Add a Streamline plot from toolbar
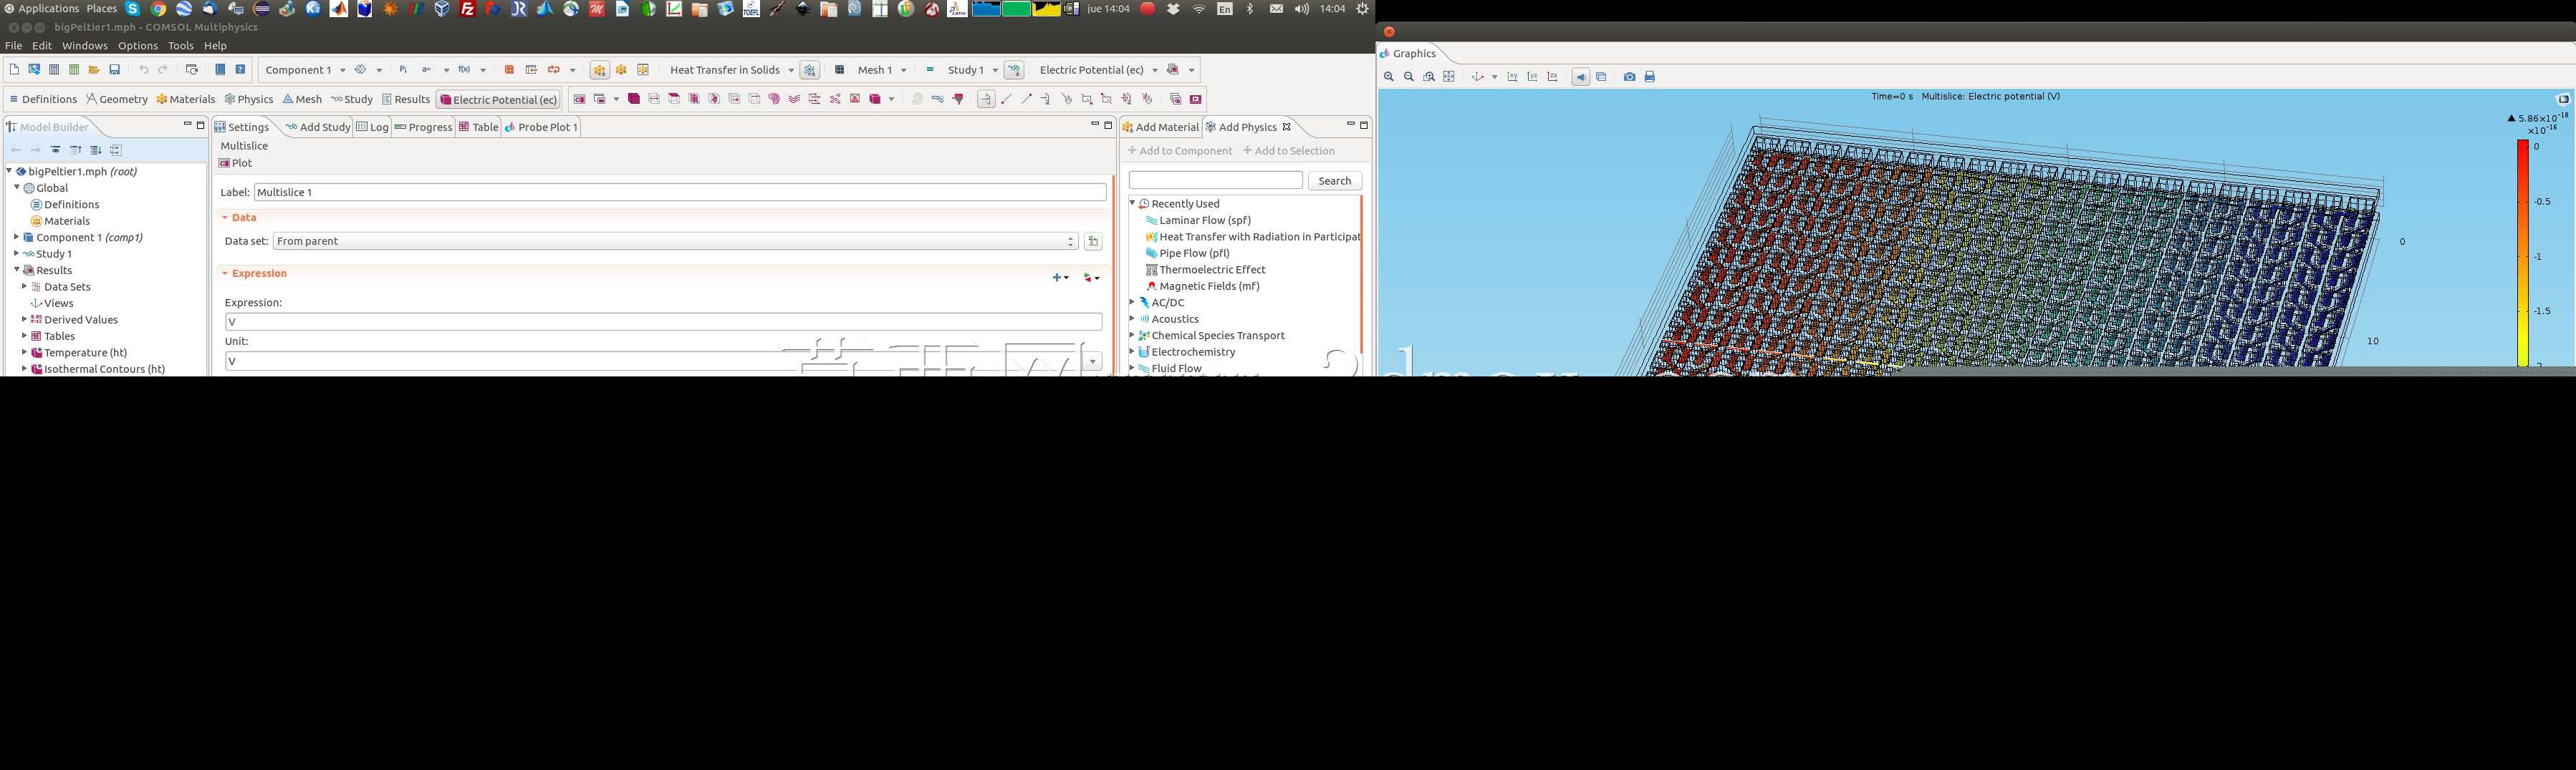This screenshot has height=770, width=2576. 794,99
